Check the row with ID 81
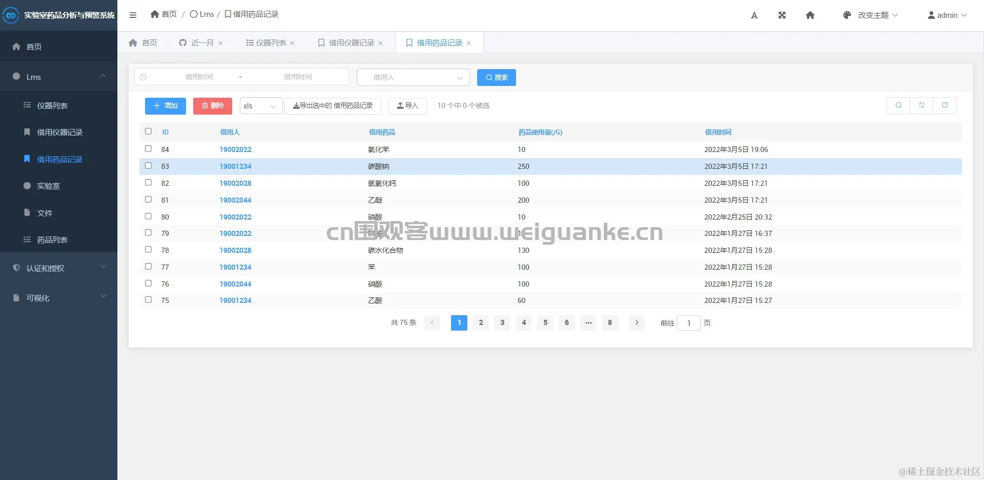 pyautogui.click(x=148, y=200)
